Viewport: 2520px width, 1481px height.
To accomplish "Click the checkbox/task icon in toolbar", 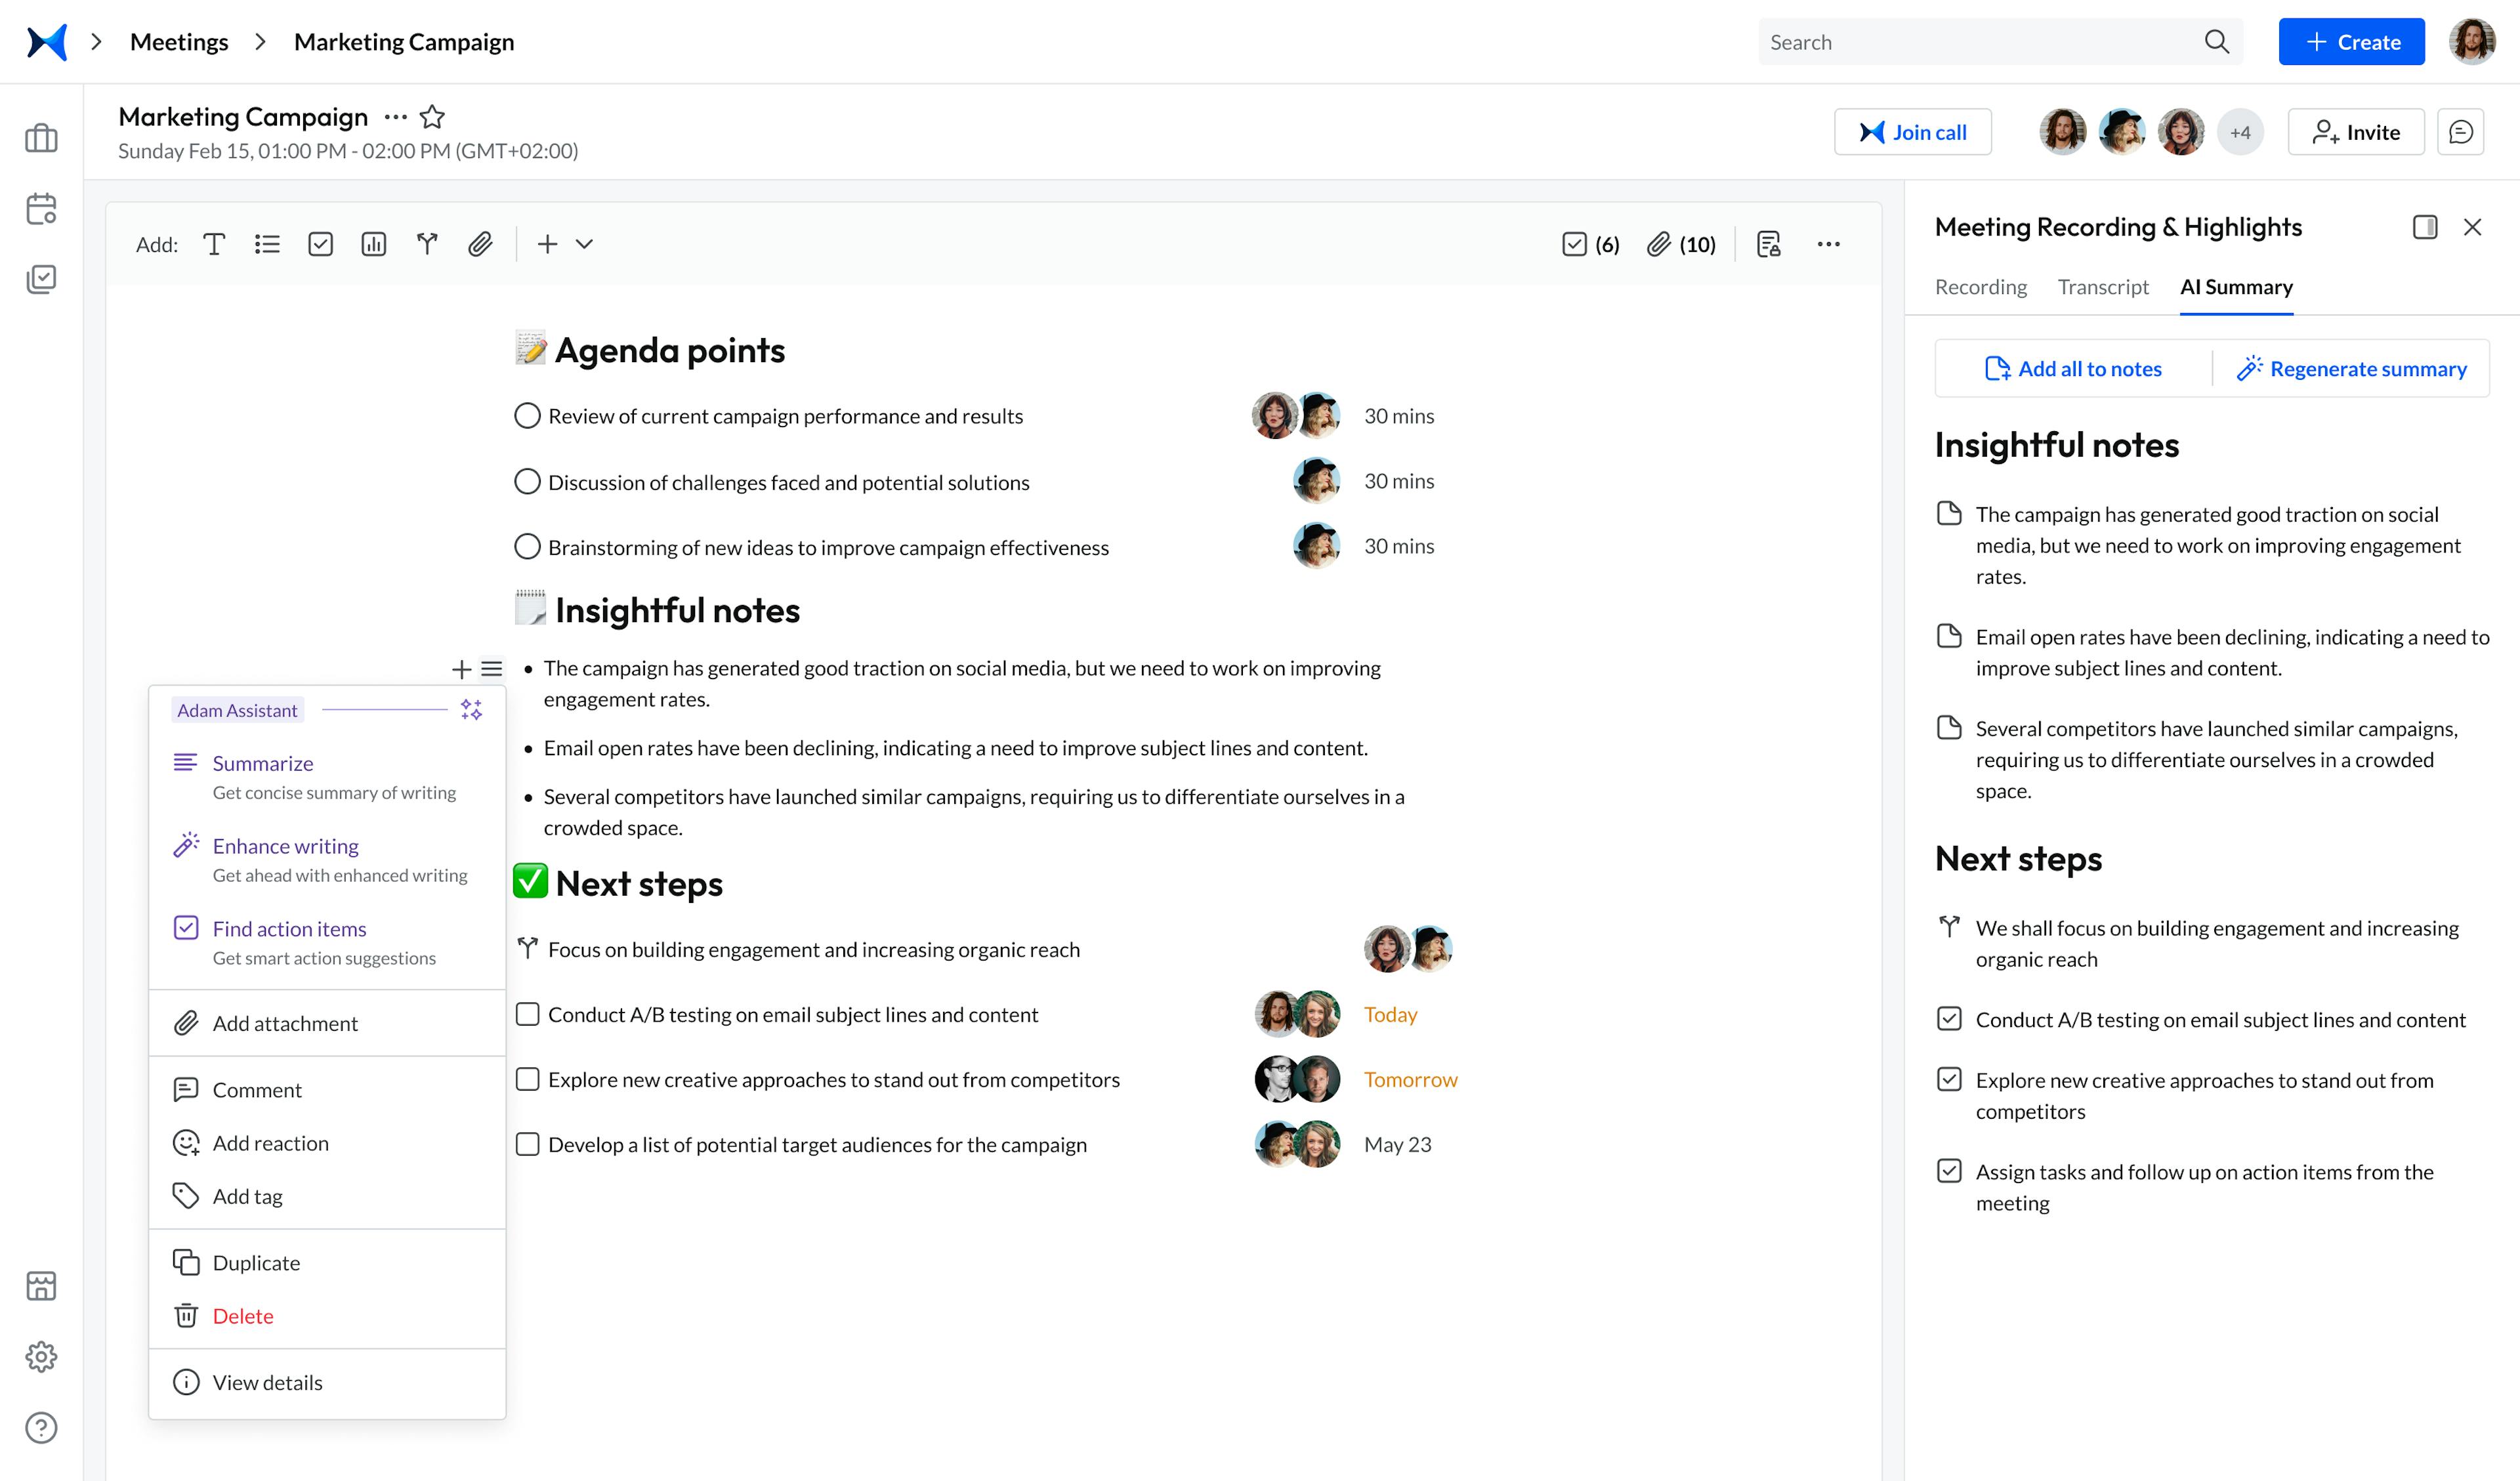I will [x=319, y=243].
